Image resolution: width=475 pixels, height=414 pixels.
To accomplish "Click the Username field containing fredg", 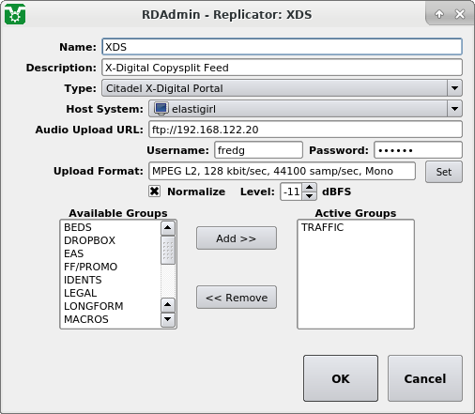I will click(258, 150).
